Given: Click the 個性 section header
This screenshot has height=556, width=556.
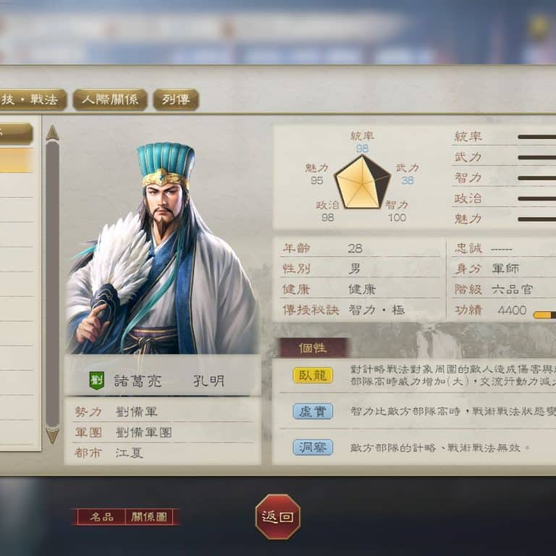Looking at the screenshot, I should click(313, 347).
